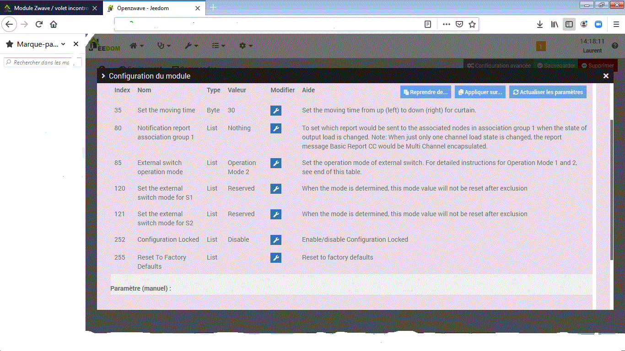
Task: Reload the current page
Action: coord(39,24)
